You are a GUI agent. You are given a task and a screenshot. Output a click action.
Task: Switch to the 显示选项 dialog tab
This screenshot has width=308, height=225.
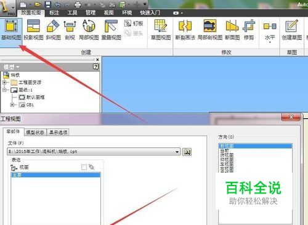click(59, 133)
